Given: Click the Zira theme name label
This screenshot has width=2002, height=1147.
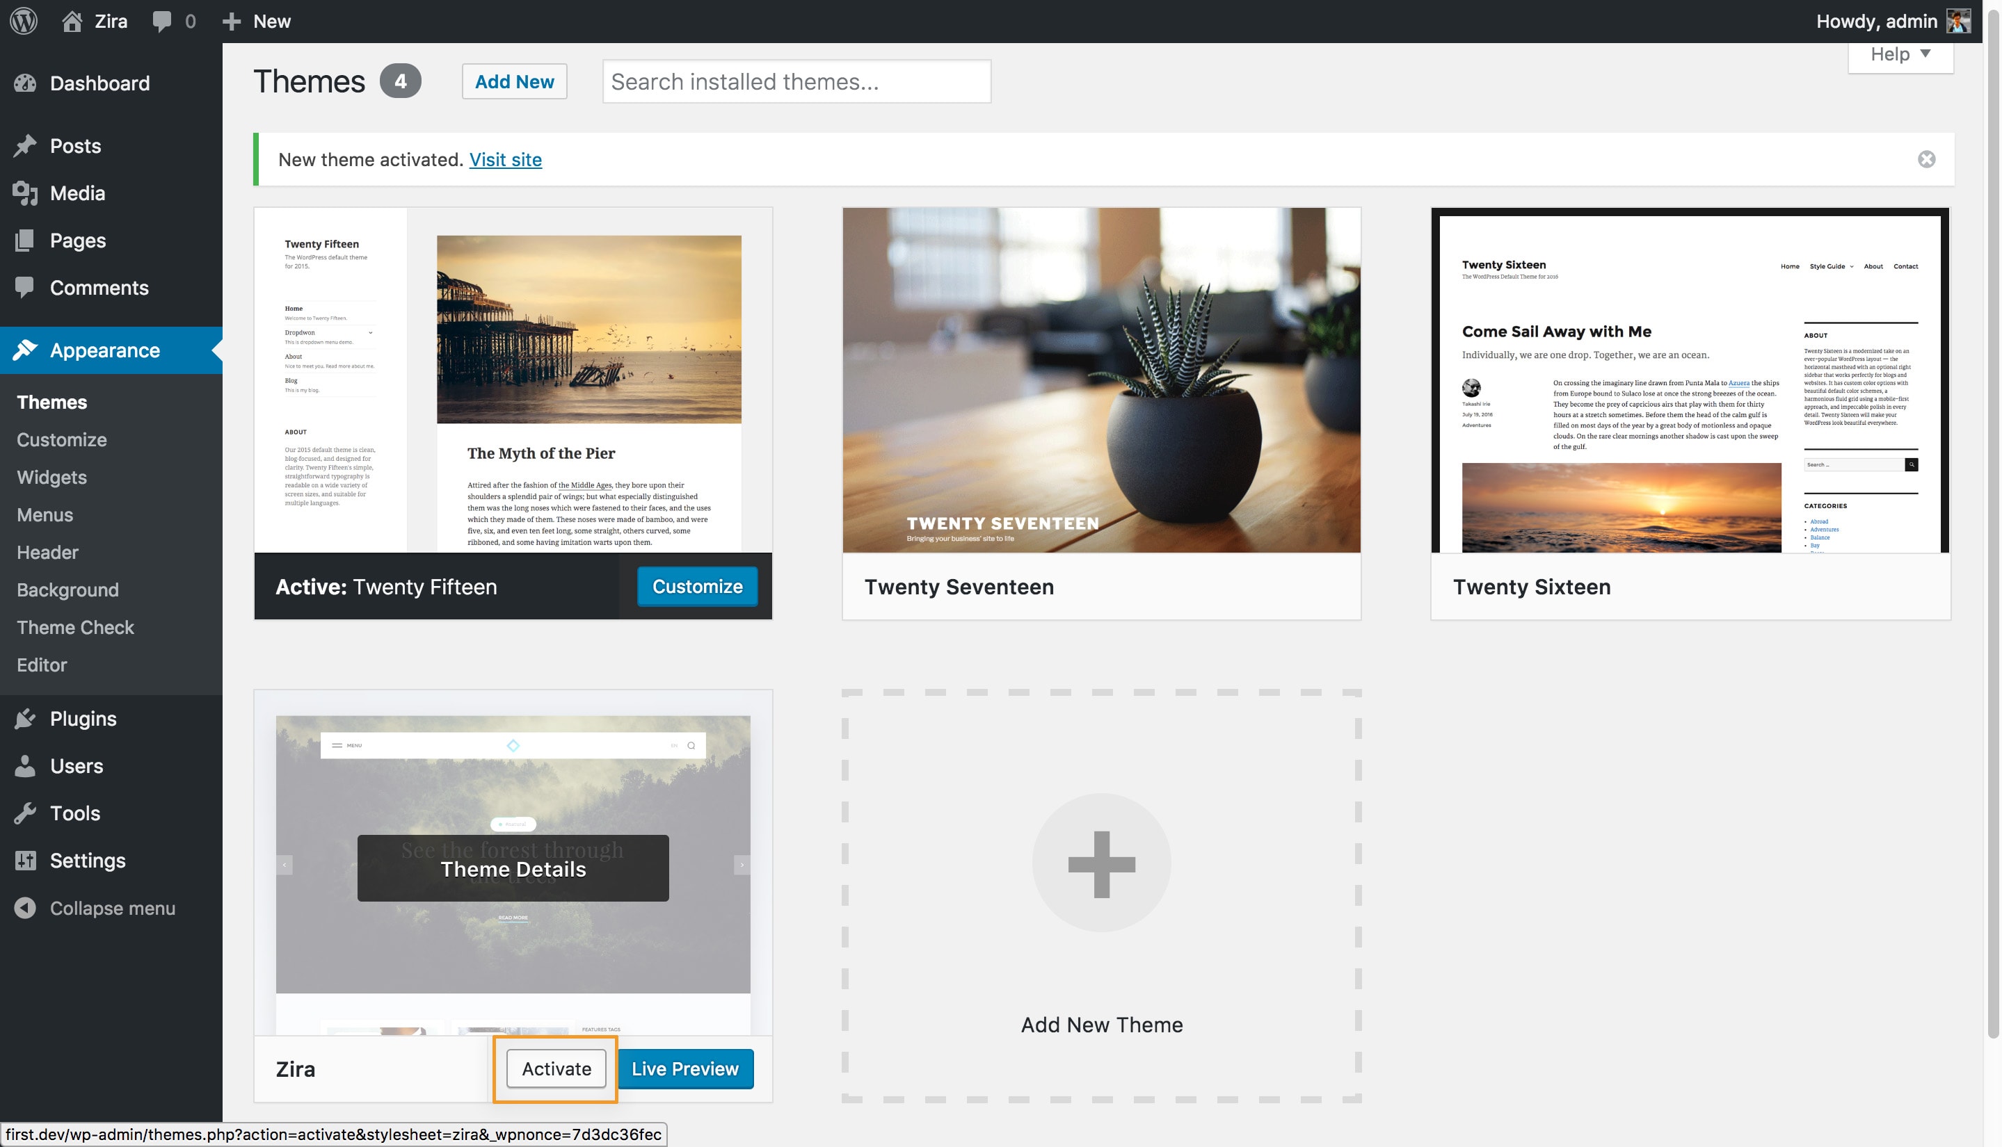Looking at the screenshot, I should (x=295, y=1069).
